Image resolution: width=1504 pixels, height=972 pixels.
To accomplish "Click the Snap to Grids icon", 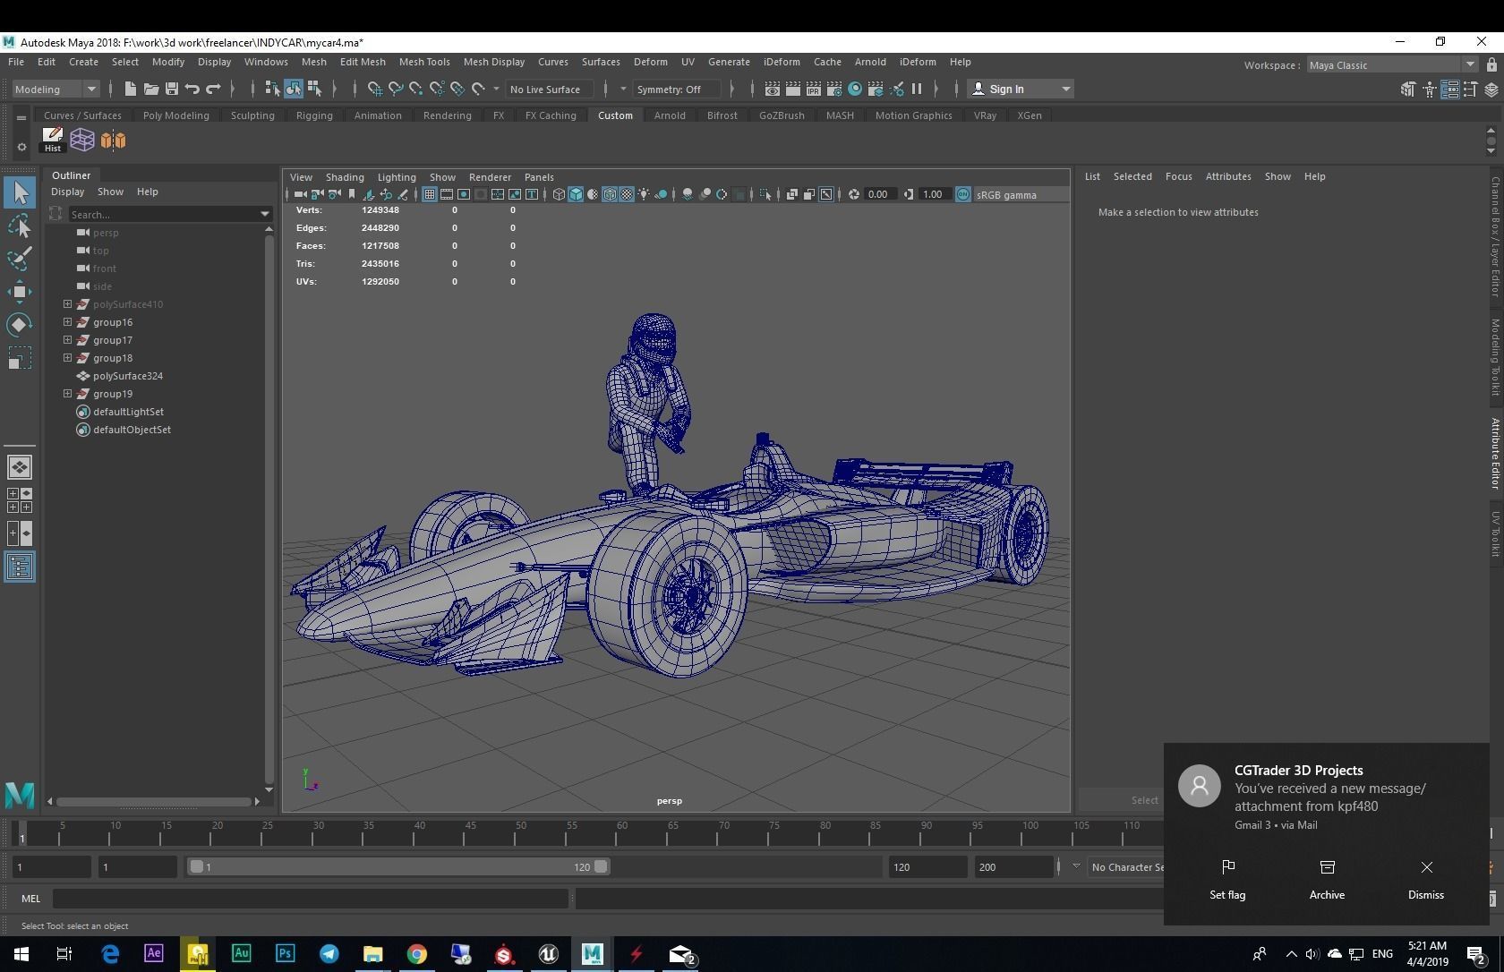I will point(374,89).
